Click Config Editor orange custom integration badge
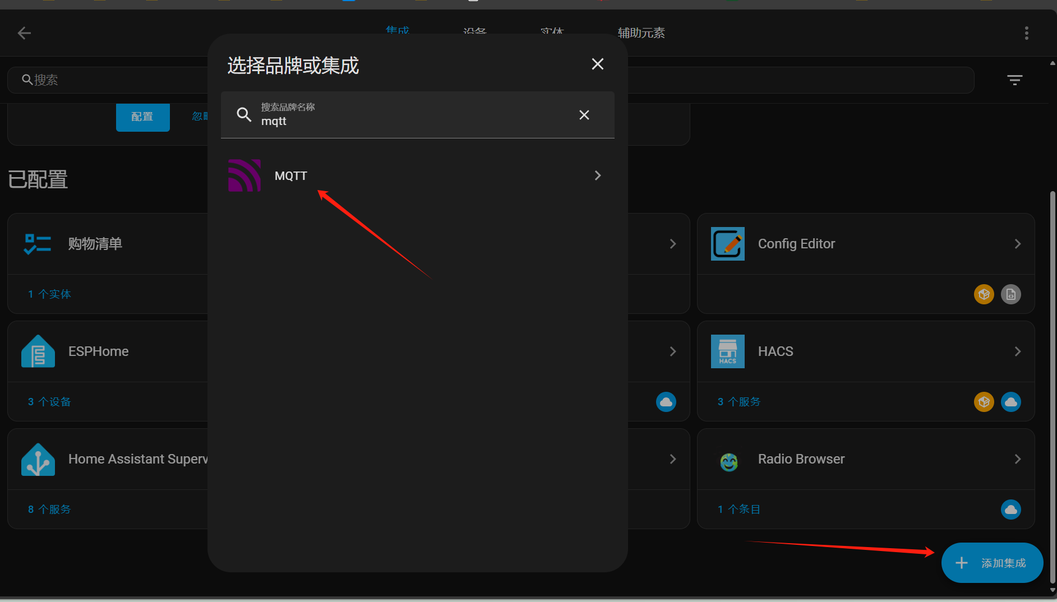This screenshot has height=602, width=1057. (984, 294)
